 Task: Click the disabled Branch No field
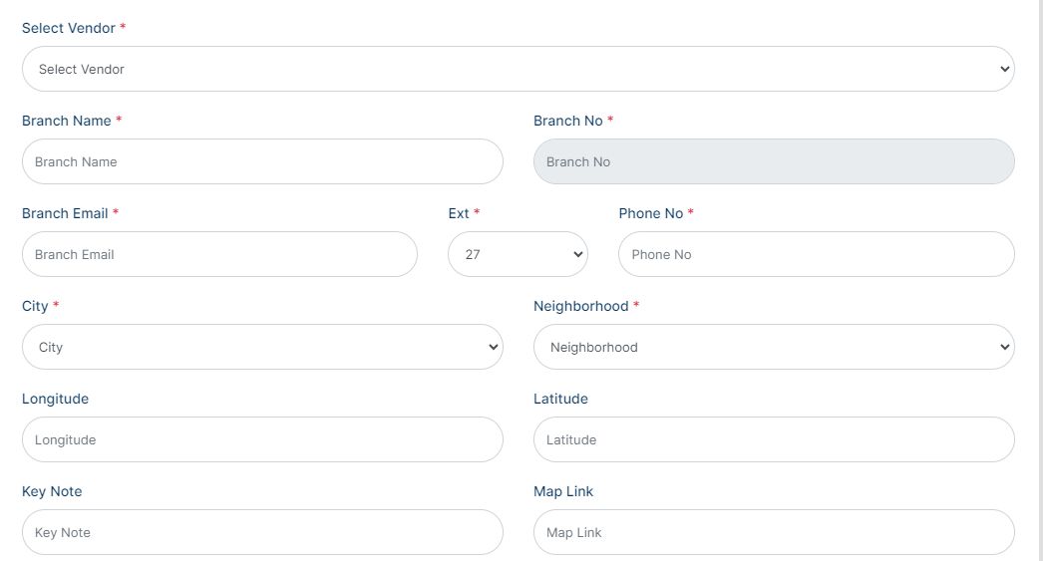[774, 161]
